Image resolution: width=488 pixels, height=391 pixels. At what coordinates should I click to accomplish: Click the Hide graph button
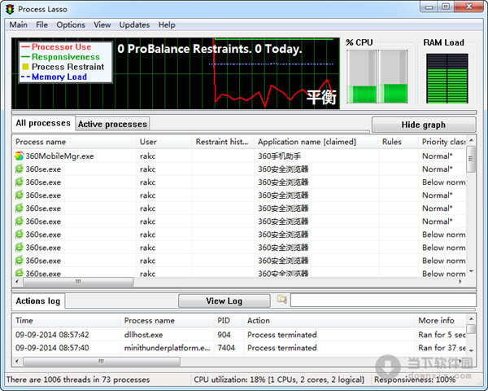tap(424, 125)
